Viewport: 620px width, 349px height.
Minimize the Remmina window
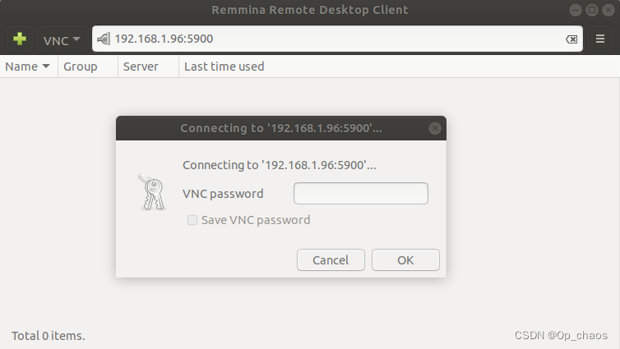click(x=576, y=10)
